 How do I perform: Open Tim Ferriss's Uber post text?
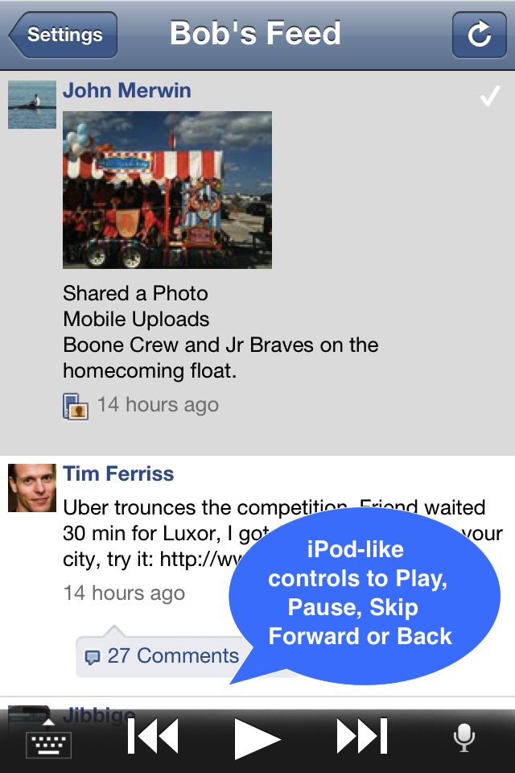pyautogui.click(x=282, y=533)
